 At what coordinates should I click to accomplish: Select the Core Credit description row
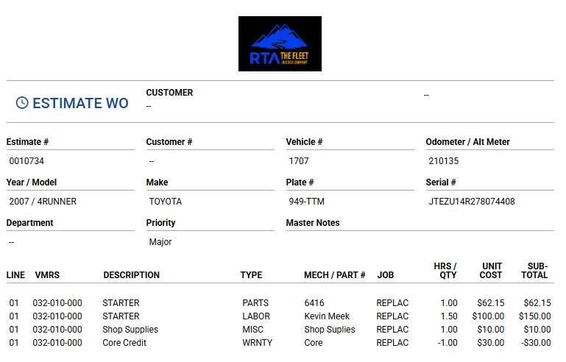tap(124, 343)
